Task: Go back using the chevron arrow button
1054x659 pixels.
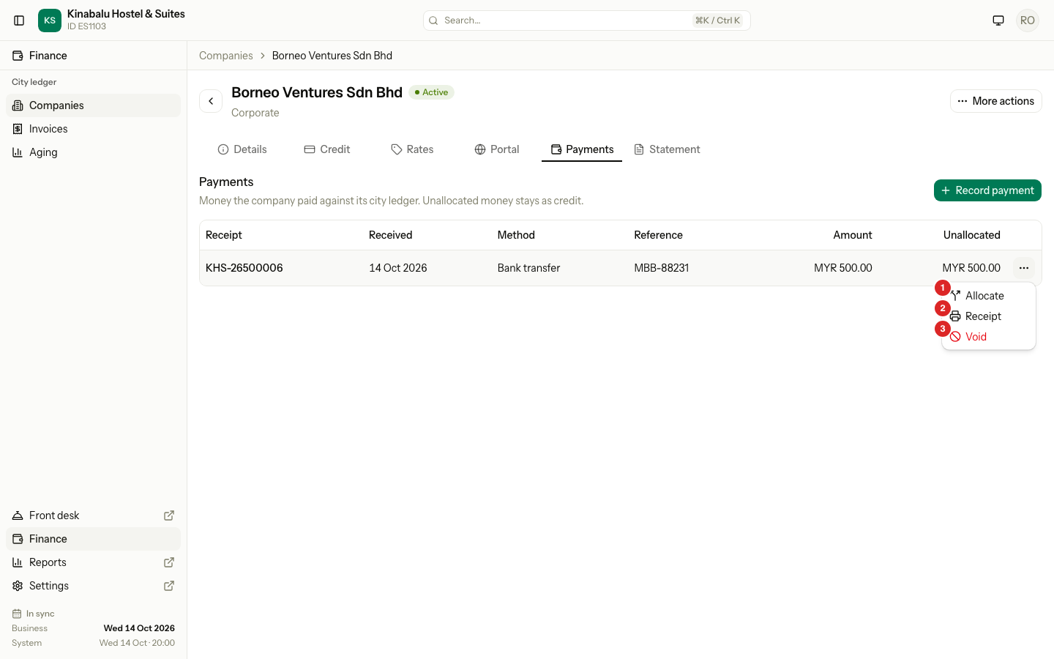Action: (211, 101)
